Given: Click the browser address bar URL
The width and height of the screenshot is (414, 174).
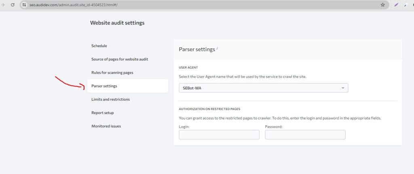Looking at the screenshot, I should [74, 5].
